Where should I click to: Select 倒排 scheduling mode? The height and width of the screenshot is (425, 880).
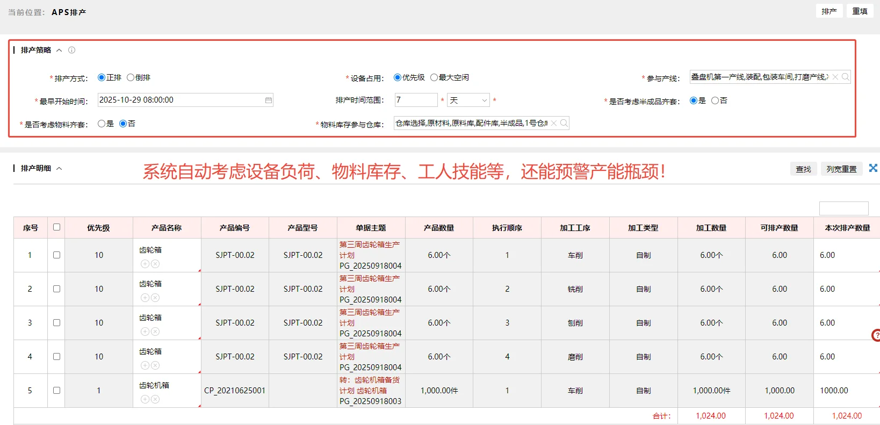(131, 77)
